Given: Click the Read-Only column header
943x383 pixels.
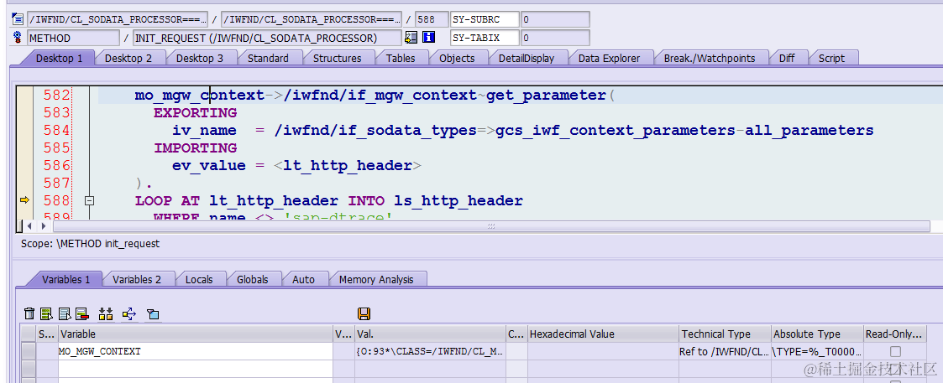Looking at the screenshot, I should (895, 334).
